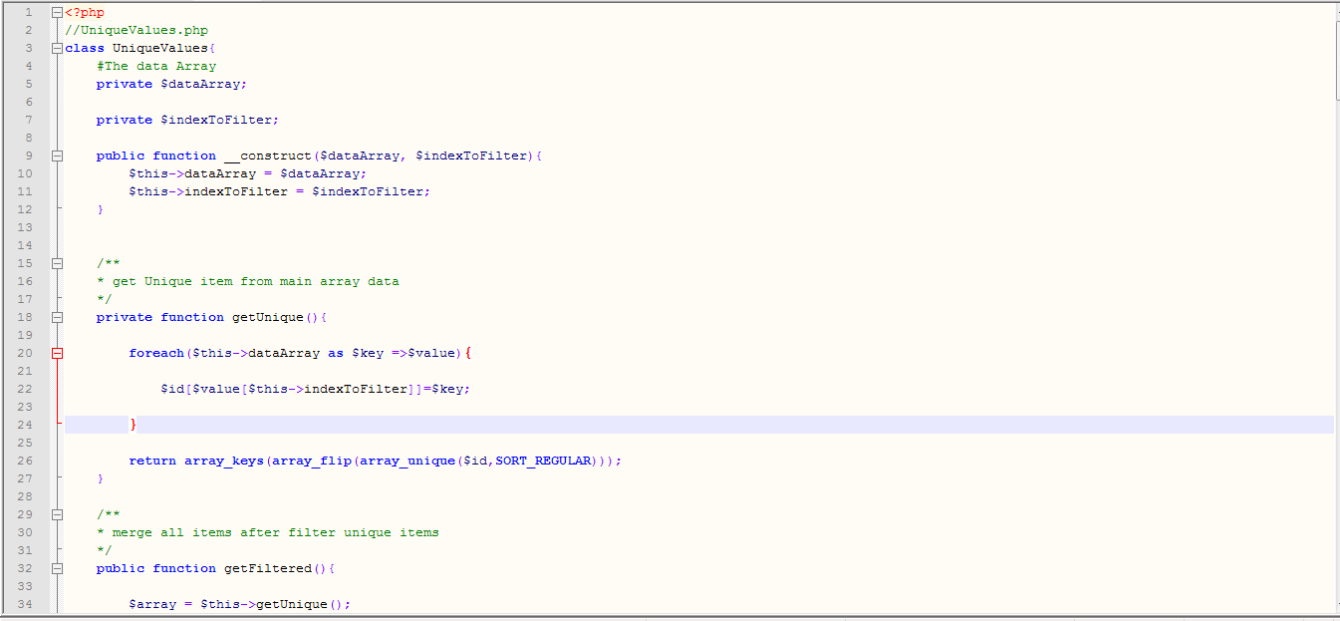Click line number 24 in the margin
1340x621 pixels.
point(25,425)
